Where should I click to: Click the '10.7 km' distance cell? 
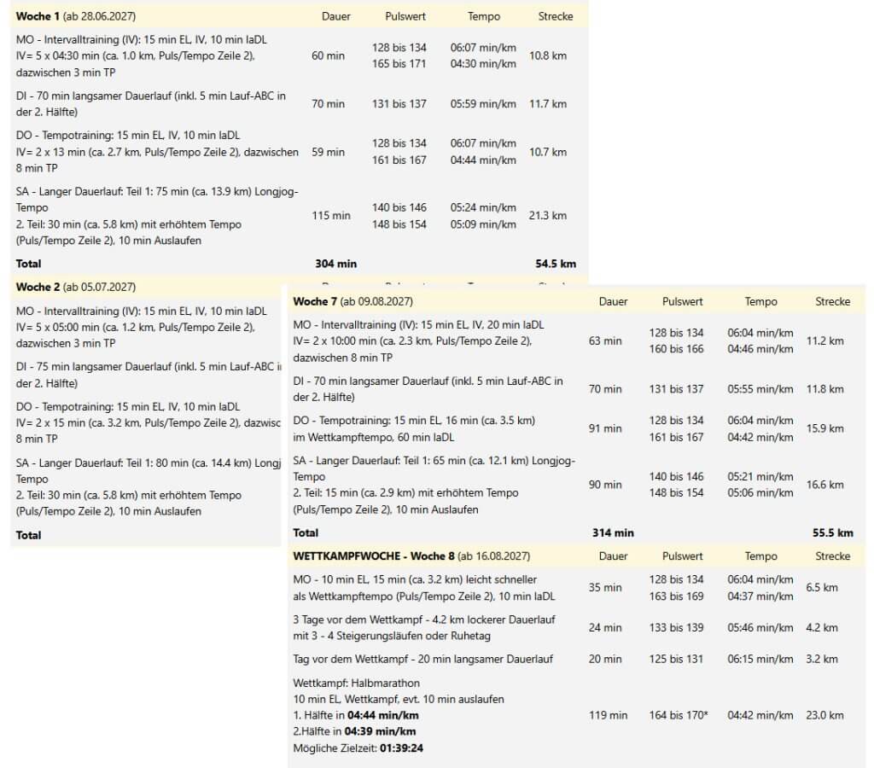tap(548, 152)
